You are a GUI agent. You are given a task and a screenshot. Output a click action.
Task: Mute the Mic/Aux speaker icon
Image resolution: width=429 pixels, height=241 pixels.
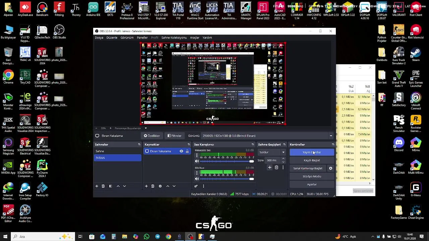[197, 179]
